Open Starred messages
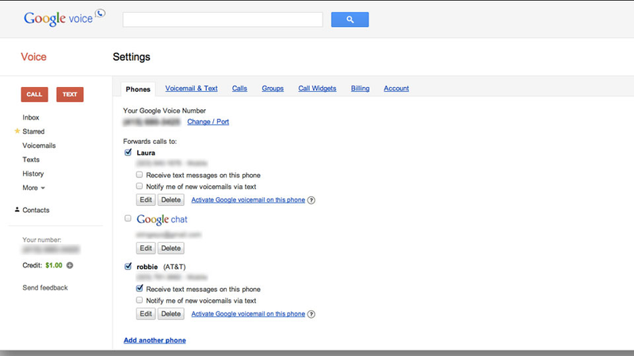634x356 pixels. (x=33, y=131)
